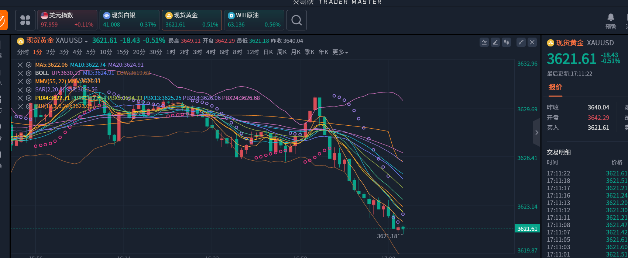The height and width of the screenshot is (258, 628).
Task: Open settings for the BOLL indicator
Action: tap(28, 73)
